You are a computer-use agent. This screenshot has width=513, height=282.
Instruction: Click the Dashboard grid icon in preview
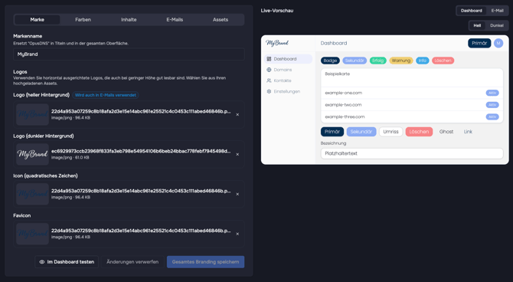(x=269, y=59)
